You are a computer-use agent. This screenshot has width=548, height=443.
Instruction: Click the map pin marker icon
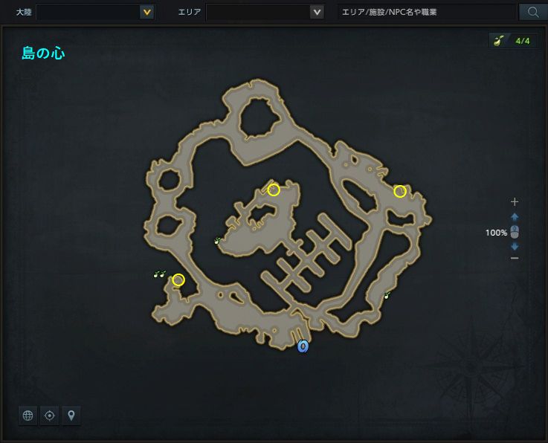tap(71, 415)
